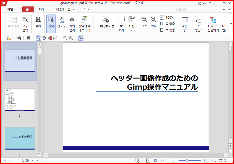This screenshot has width=234, height=164.
Task: Click thumbnail panel scroll down arrow
Action: click(40, 154)
